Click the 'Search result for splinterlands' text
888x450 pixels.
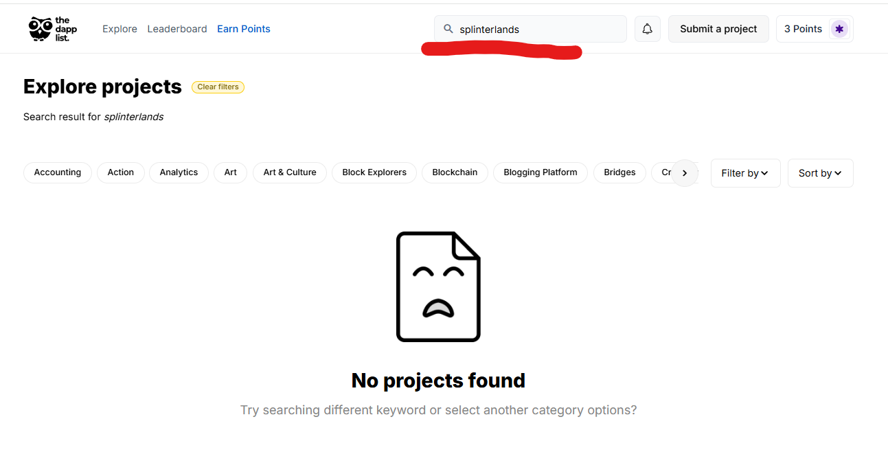(93, 117)
